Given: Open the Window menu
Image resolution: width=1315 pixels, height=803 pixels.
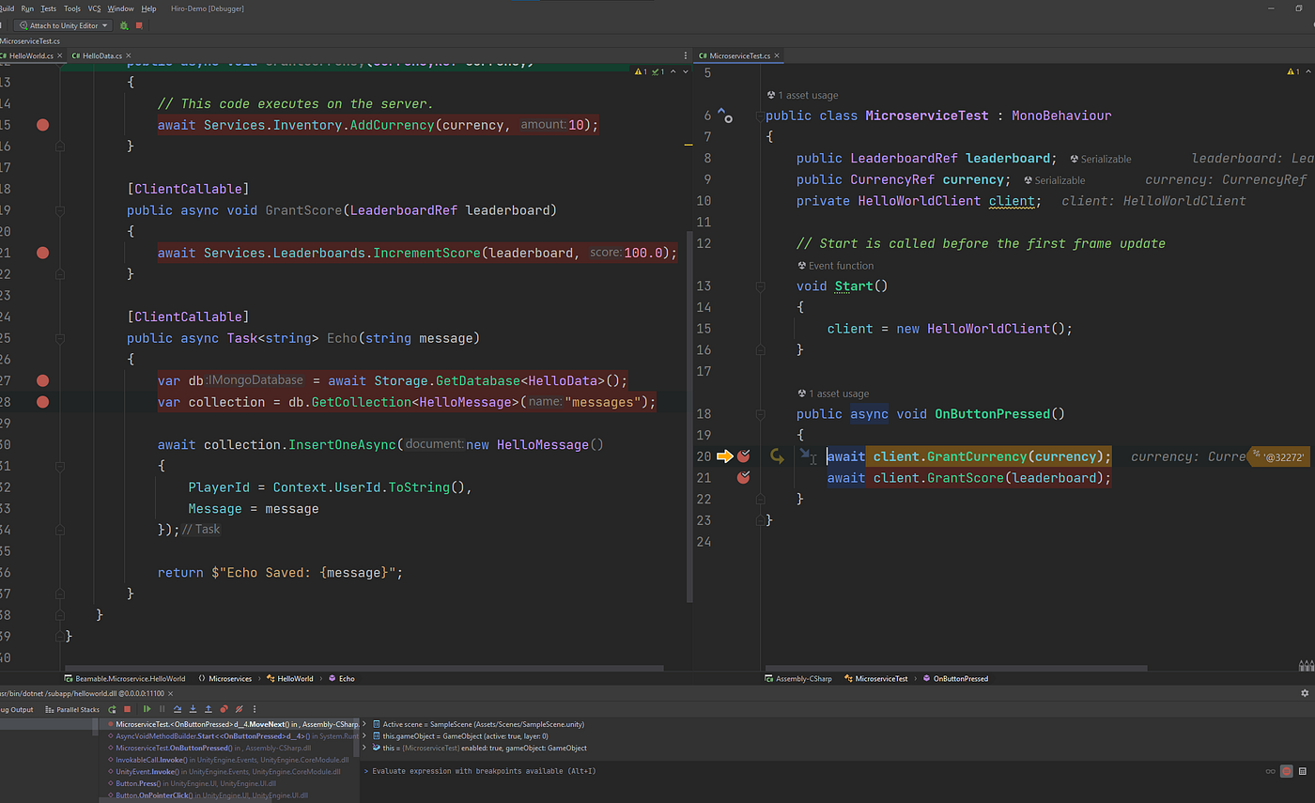Looking at the screenshot, I should point(120,8).
